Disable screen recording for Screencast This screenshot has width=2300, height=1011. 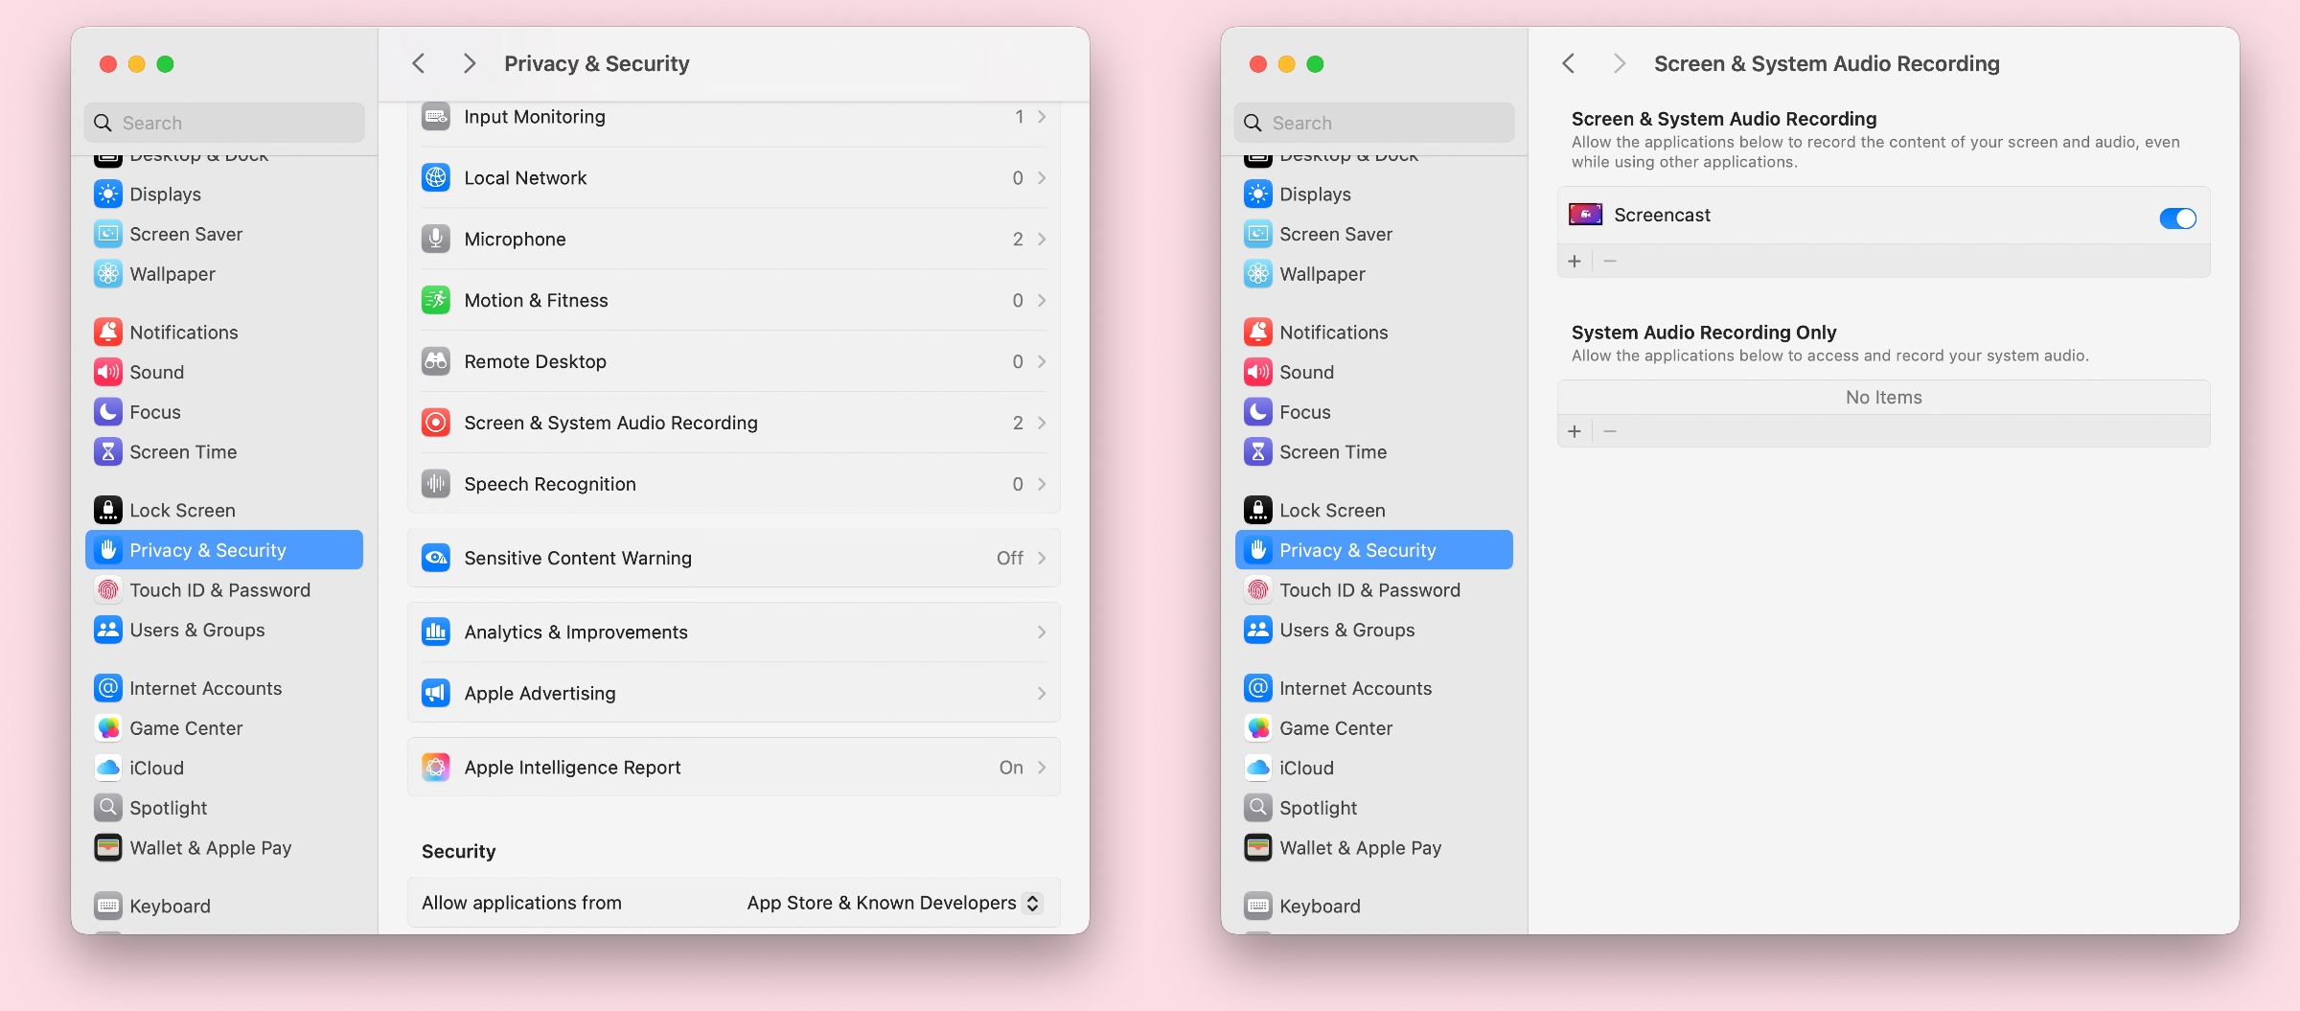(x=2177, y=218)
